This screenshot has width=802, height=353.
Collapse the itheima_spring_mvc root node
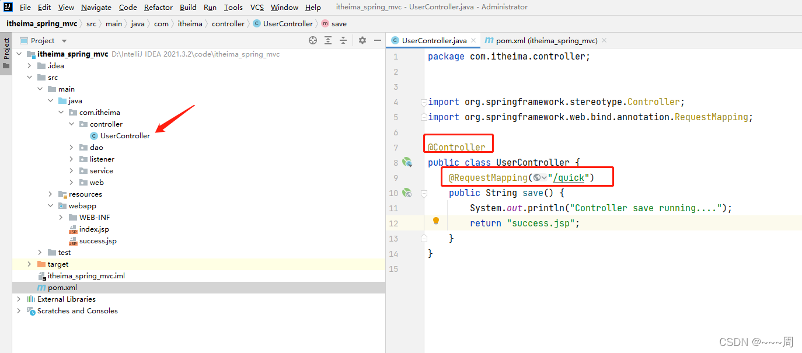(19, 54)
